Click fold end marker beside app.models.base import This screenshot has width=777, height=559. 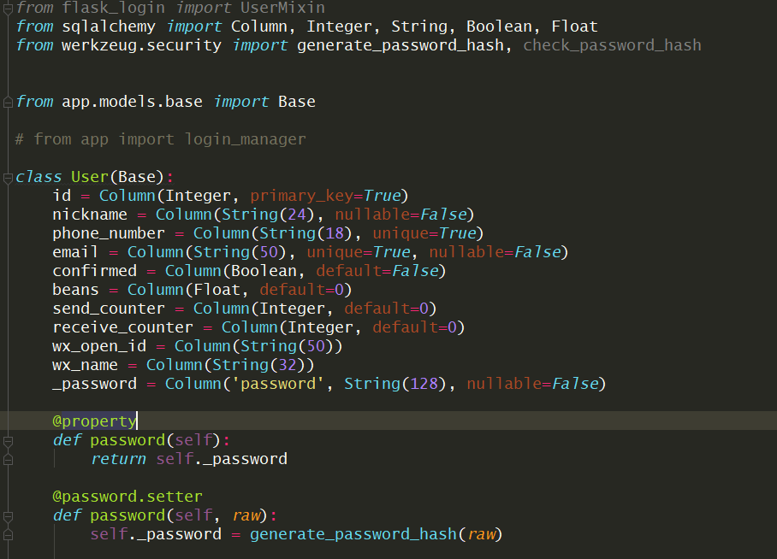click(8, 102)
